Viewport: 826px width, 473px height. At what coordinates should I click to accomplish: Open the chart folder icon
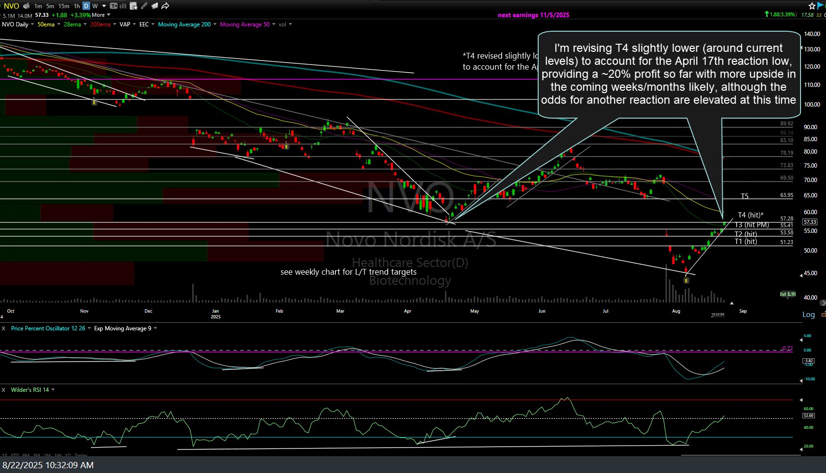155,6
